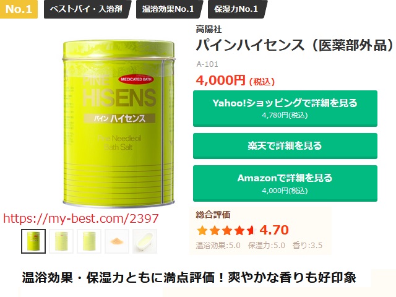Image resolution: width=396 pixels, height=297 pixels.
Task: Click the yellow No.1 badge
Action: click(x=19, y=9)
